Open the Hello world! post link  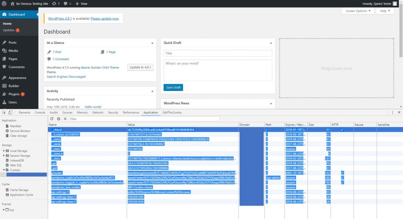pyautogui.click(x=93, y=107)
